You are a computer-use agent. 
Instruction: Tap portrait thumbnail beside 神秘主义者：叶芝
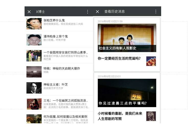[x=34, y=88]
